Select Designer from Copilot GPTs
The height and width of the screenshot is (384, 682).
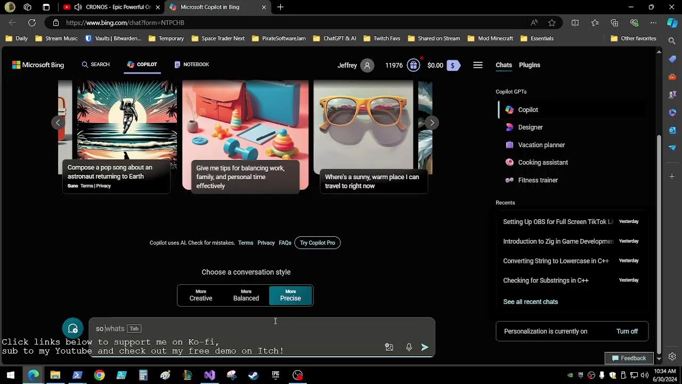pyautogui.click(x=530, y=127)
